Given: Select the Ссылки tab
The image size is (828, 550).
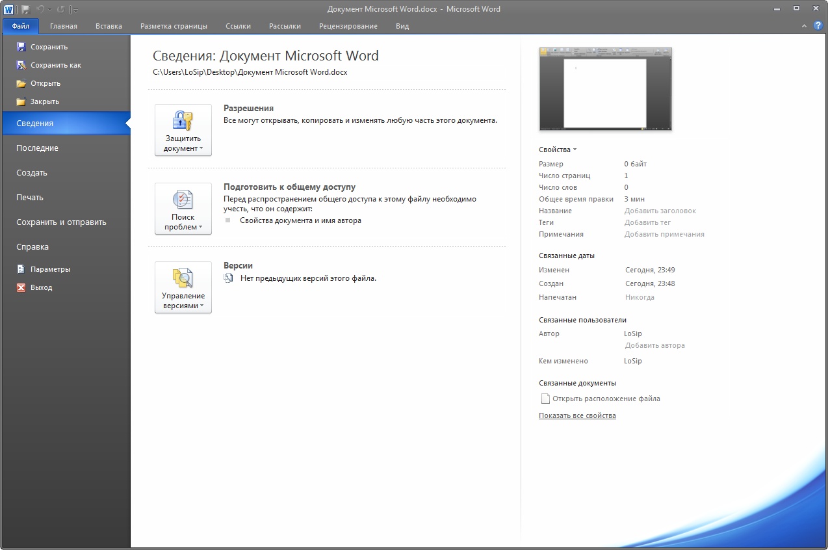Looking at the screenshot, I should click(238, 26).
